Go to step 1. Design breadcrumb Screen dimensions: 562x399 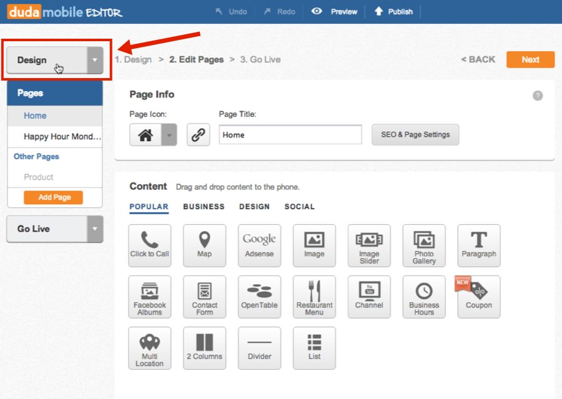[x=134, y=59]
